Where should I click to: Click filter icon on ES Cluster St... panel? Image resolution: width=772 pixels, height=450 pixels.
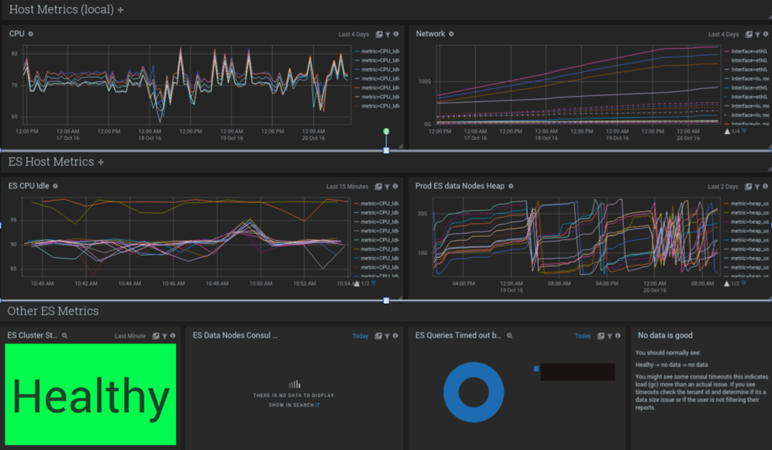[x=164, y=336]
